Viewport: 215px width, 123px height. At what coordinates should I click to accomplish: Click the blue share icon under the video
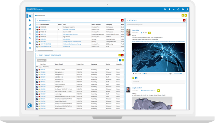[136, 78]
